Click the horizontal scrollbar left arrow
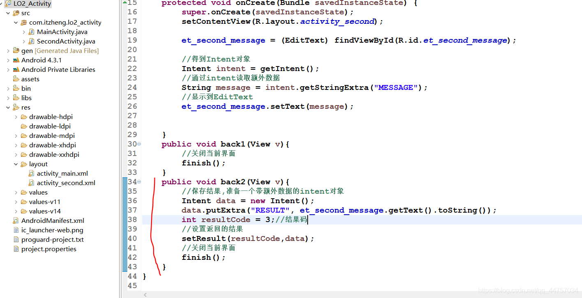The width and height of the screenshot is (582, 298). click(145, 295)
